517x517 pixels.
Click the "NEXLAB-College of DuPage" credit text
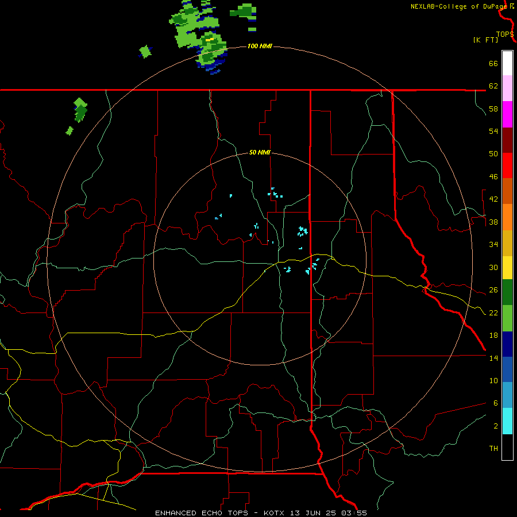point(460,6)
